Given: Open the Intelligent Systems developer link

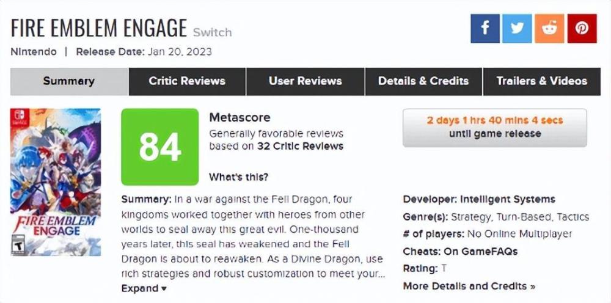Looking at the screenshot, I should pos(508,199).
